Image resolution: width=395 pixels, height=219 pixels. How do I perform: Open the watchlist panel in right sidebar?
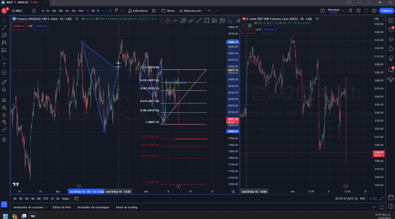391,20
